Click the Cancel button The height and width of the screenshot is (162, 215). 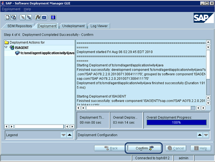pyautogui.click(x=176, y=148)
